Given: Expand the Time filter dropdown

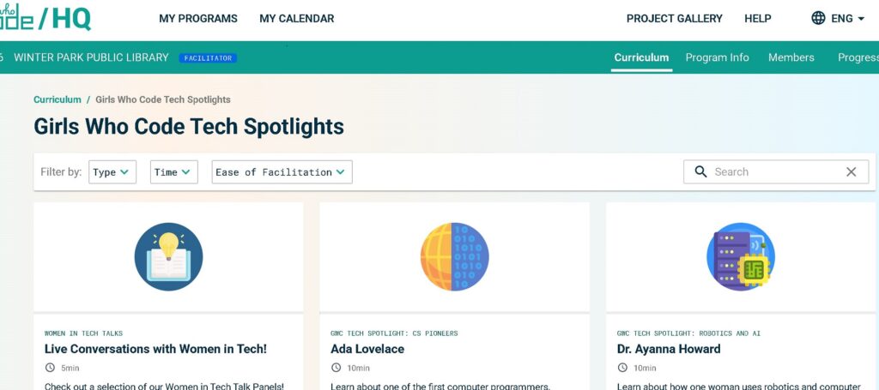Looking at the screenshot, I should (x=174, y=172).
